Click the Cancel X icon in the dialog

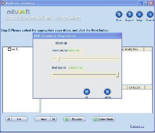point(107,92)
